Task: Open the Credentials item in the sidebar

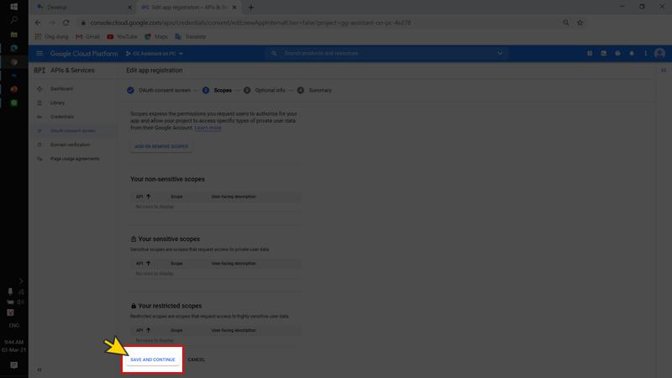Action: pos(62,117)
